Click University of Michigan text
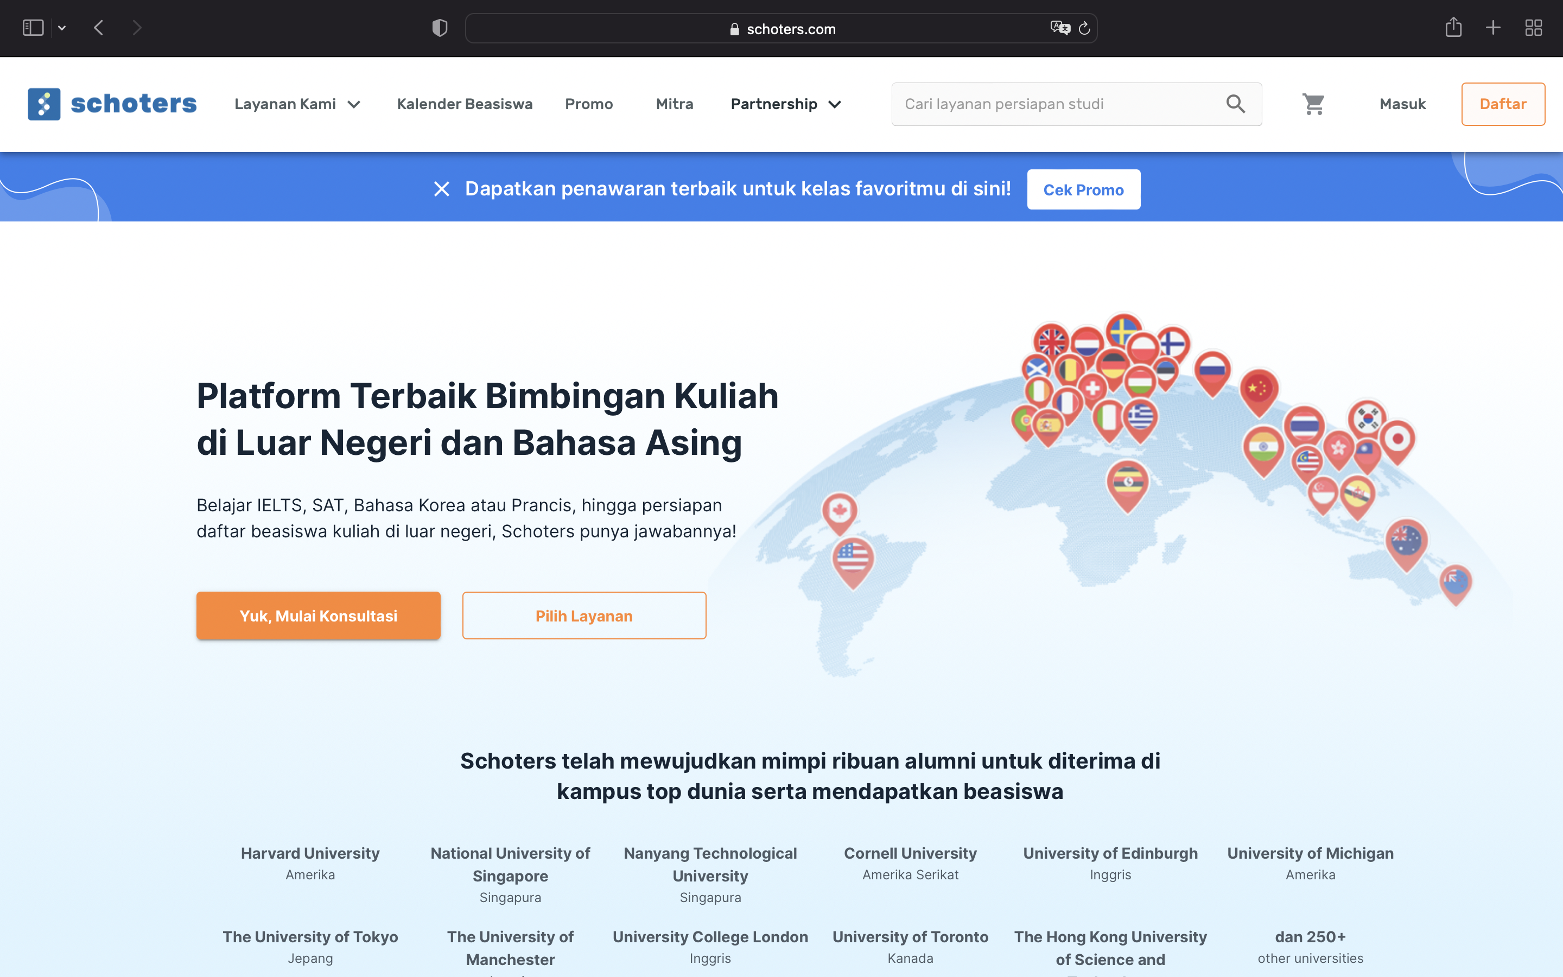The height and width of the screenshot is (977, 1563). 1311,853
